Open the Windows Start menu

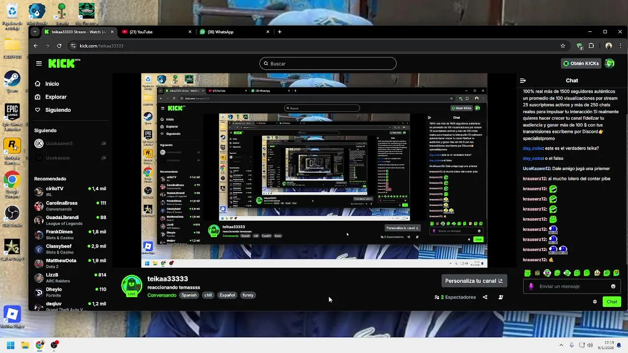[x=10, y=345]
